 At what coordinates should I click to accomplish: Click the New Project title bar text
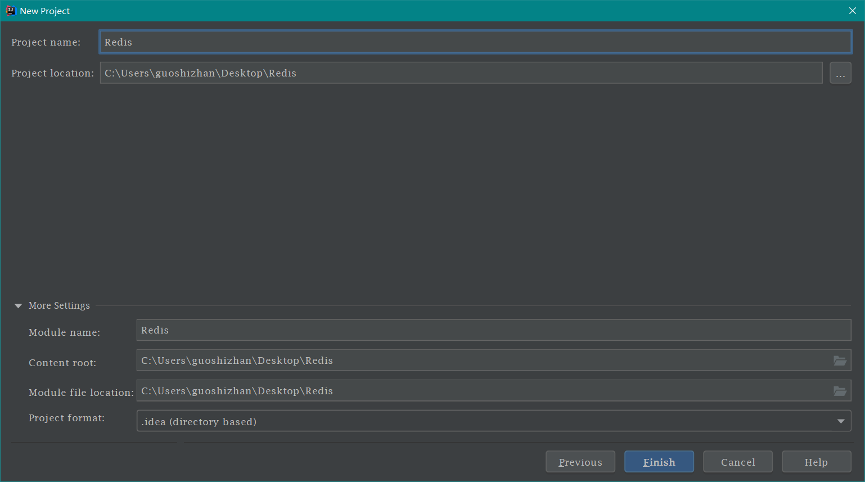[45, 11]
